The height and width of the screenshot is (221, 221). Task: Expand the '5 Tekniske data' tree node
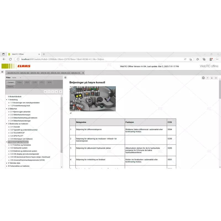(6, 163)
